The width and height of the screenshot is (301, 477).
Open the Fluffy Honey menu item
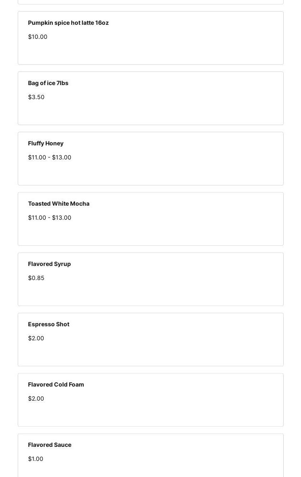pos(46,143)
